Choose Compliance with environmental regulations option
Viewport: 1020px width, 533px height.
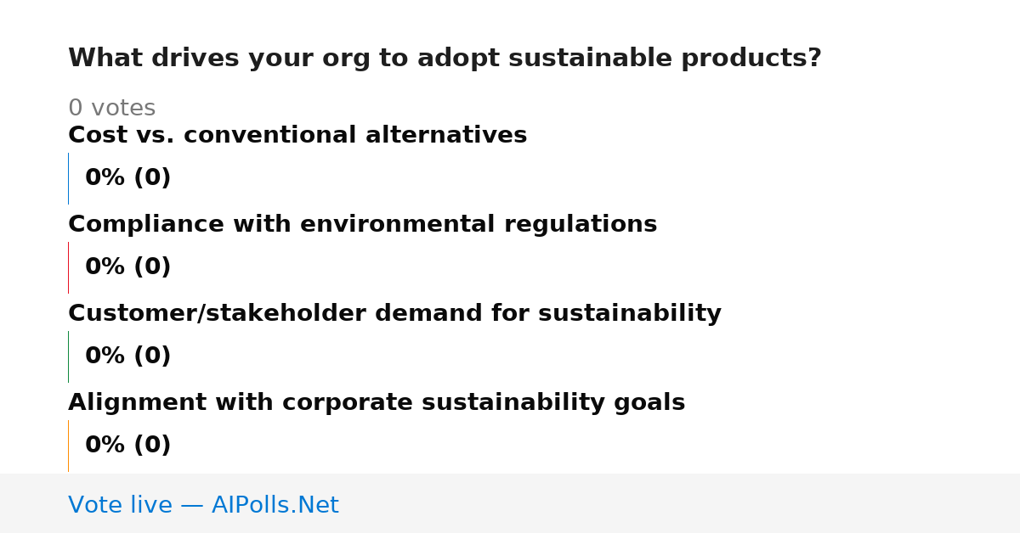click(x=362, y=224)
